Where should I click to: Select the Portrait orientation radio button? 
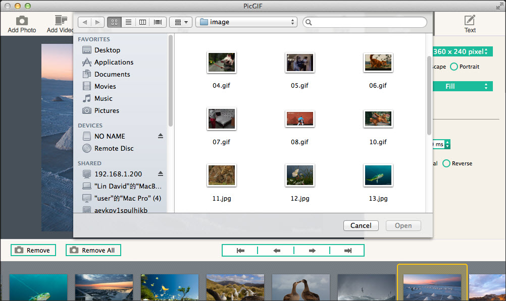tap(454, 67)
